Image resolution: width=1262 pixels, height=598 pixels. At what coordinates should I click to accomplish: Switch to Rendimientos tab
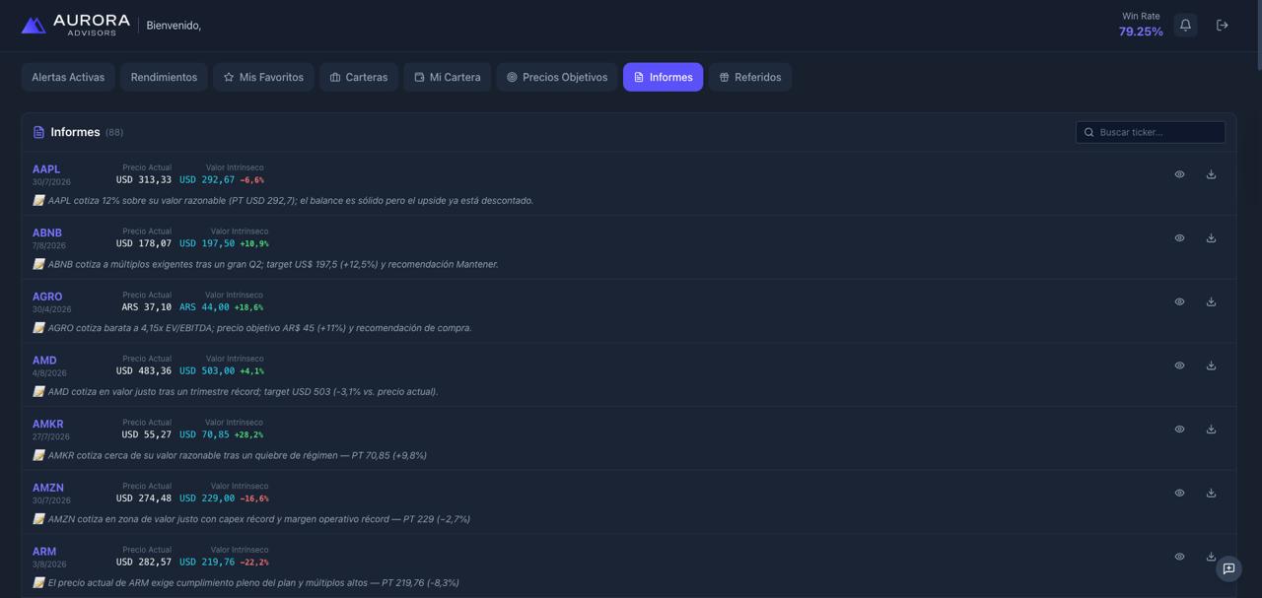(x=164, y=77)
